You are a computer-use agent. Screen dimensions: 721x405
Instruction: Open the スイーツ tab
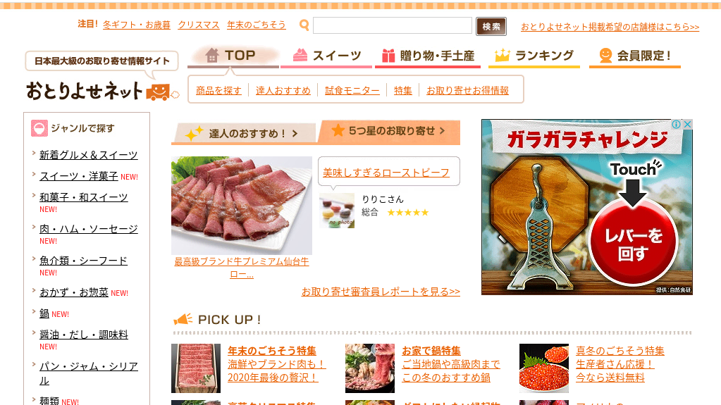click(326, 56)
